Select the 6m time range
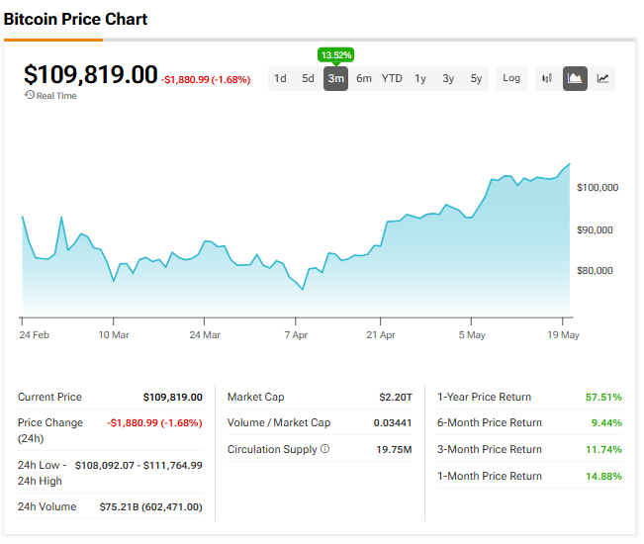Screen dimensions: 644x544 click(x=364, y=78)
